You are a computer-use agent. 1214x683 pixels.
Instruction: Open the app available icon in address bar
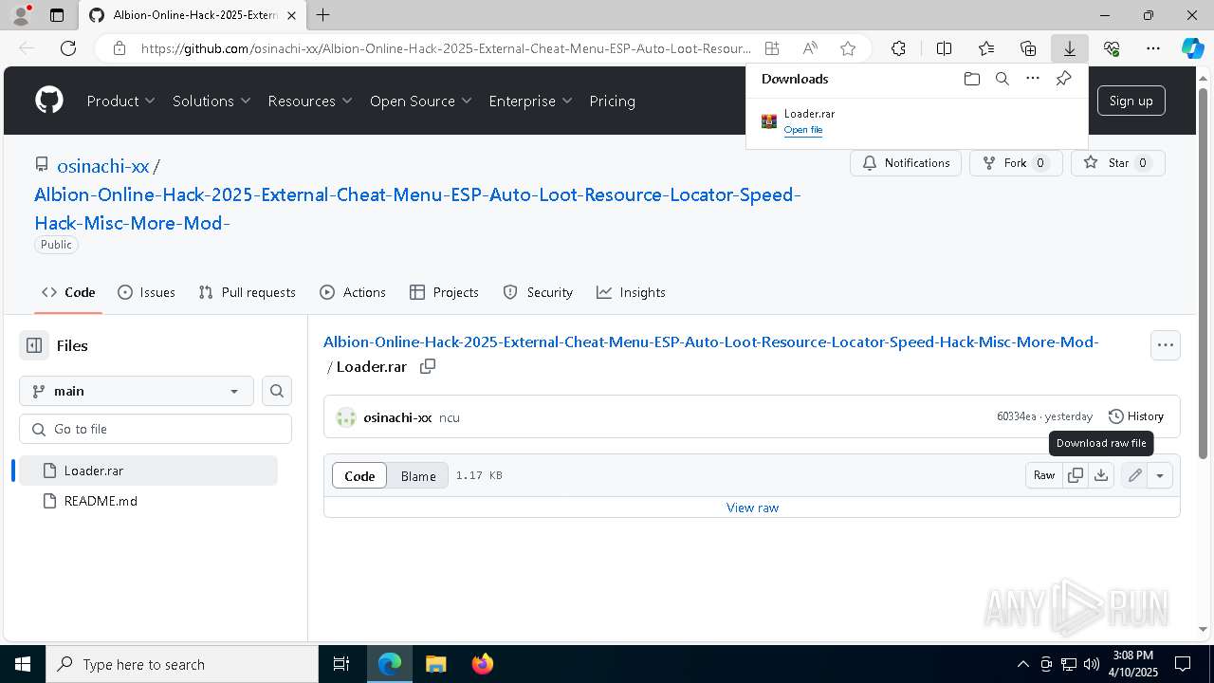coord(772,48)
